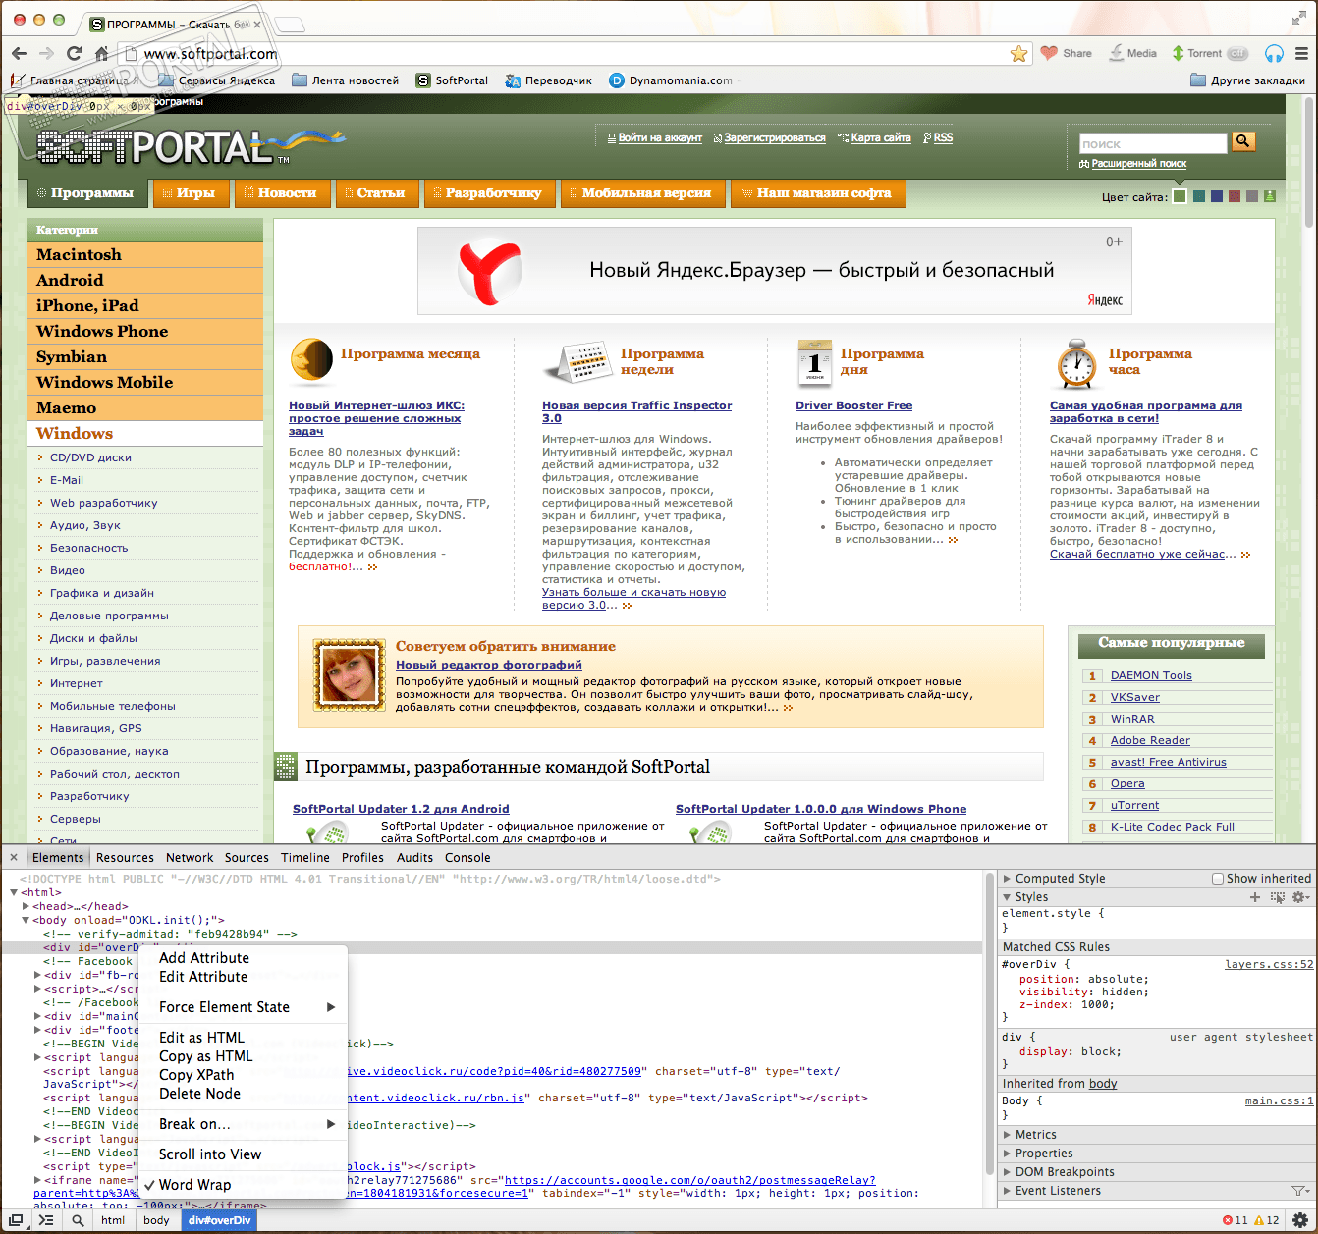Select the teal site color swatch
The image size is (1318, 1234).
pyautogui.click(x=1199, y=196)
